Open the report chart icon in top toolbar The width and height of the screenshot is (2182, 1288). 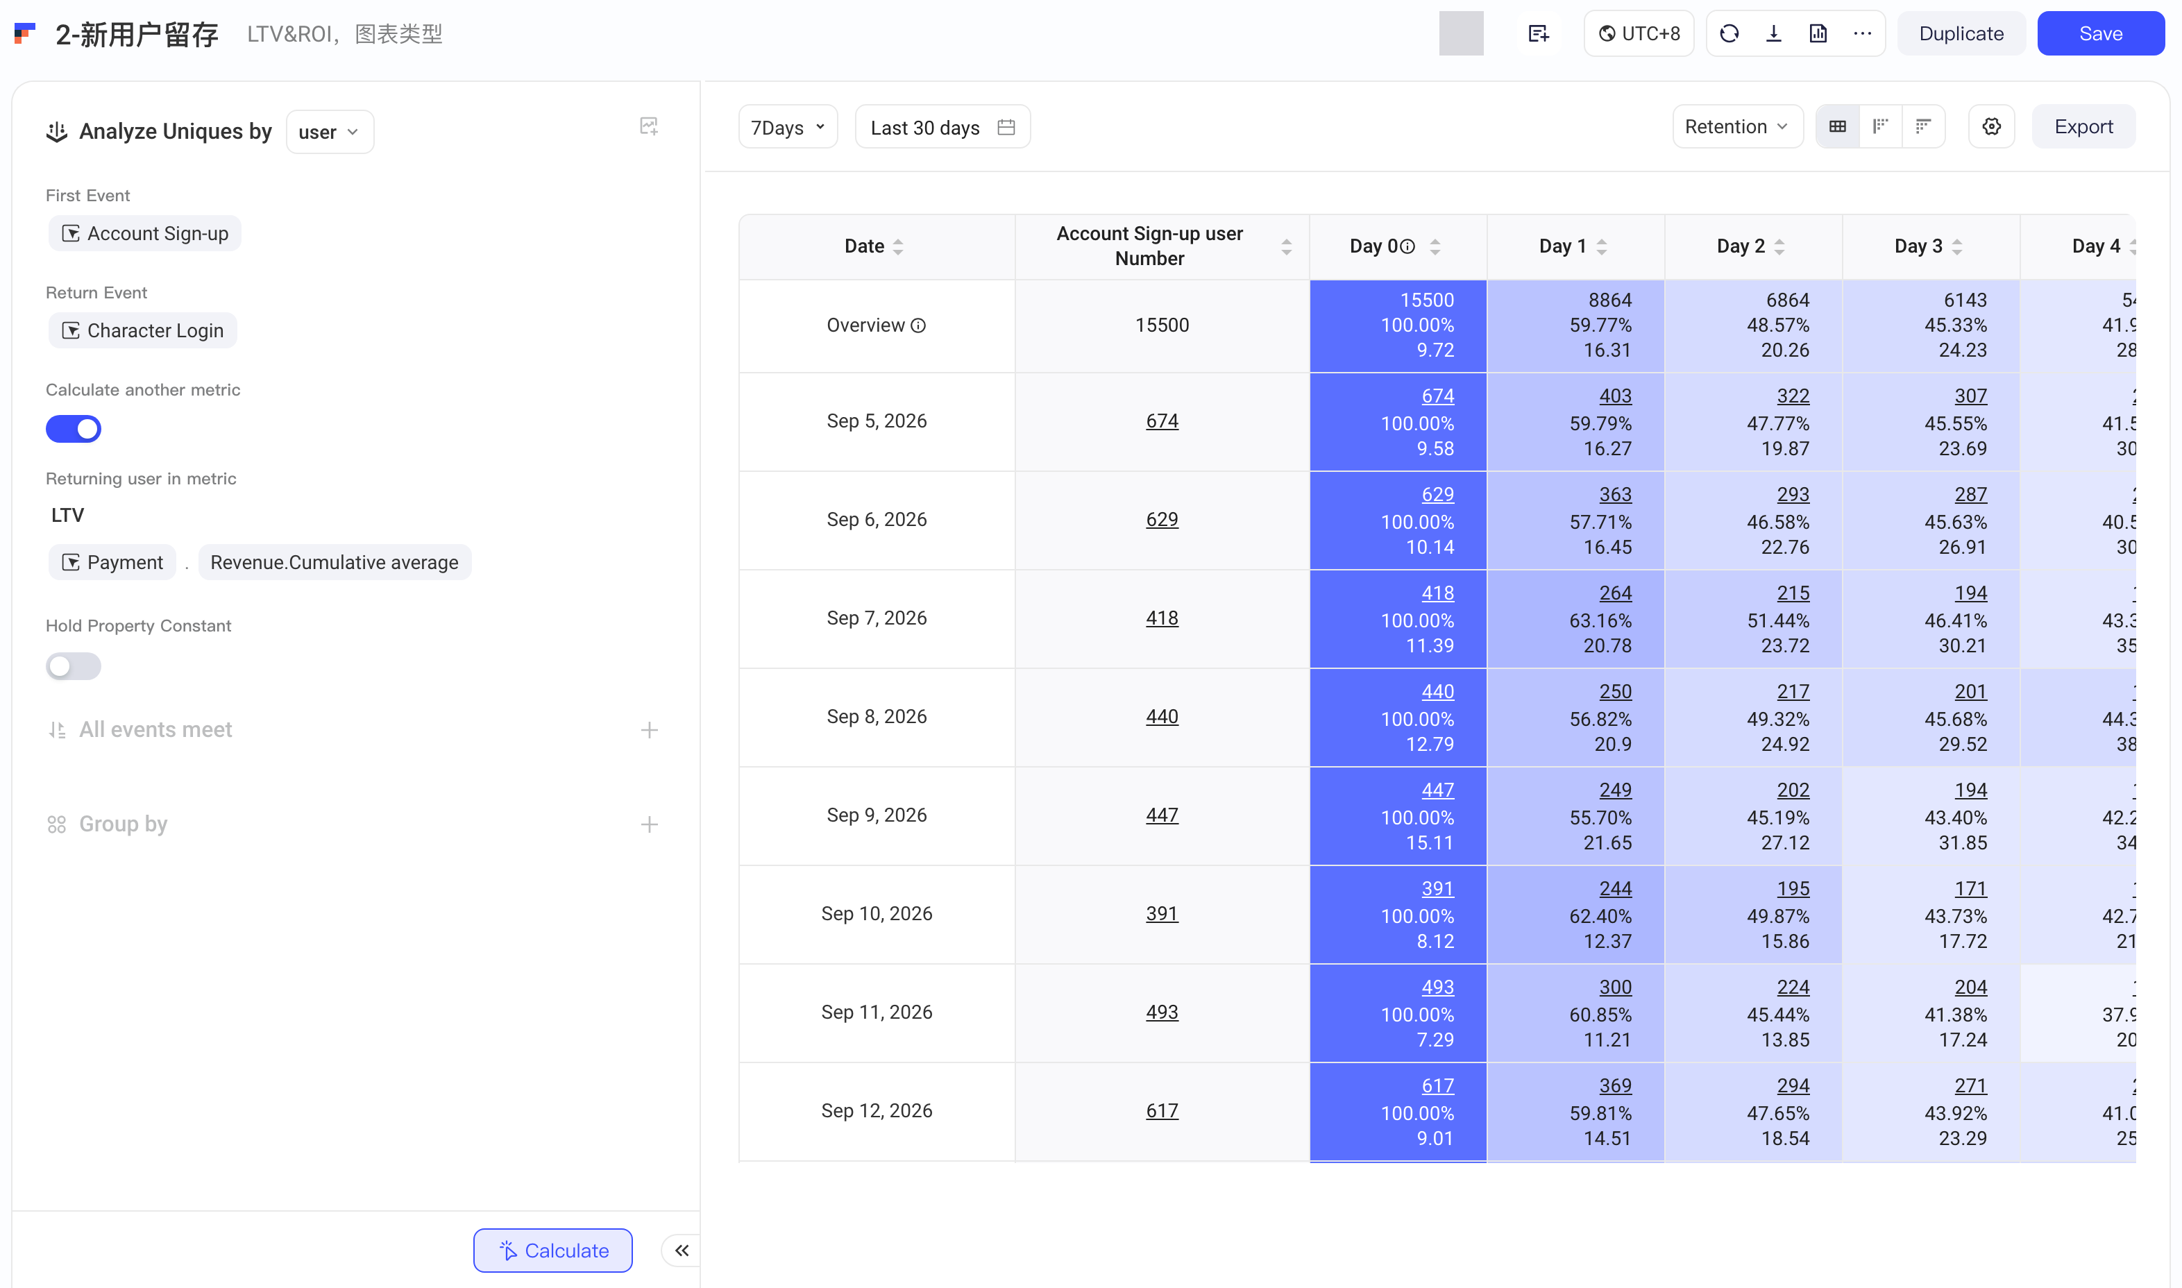point(1818,34)
